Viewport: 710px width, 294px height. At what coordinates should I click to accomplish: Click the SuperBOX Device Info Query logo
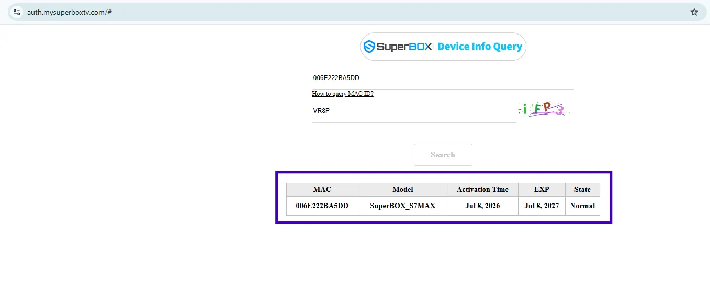tap(443, 47)
